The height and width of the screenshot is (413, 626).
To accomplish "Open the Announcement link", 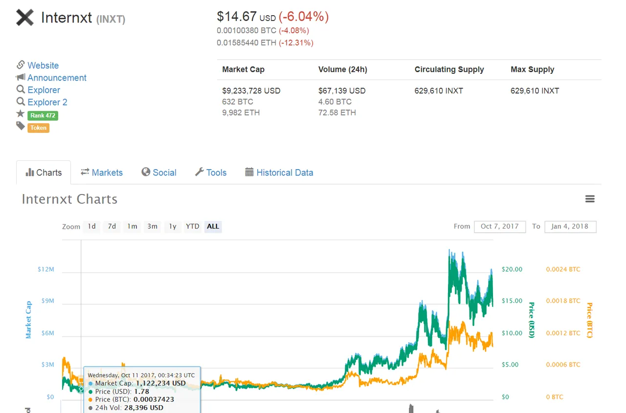I will [57, 78].
